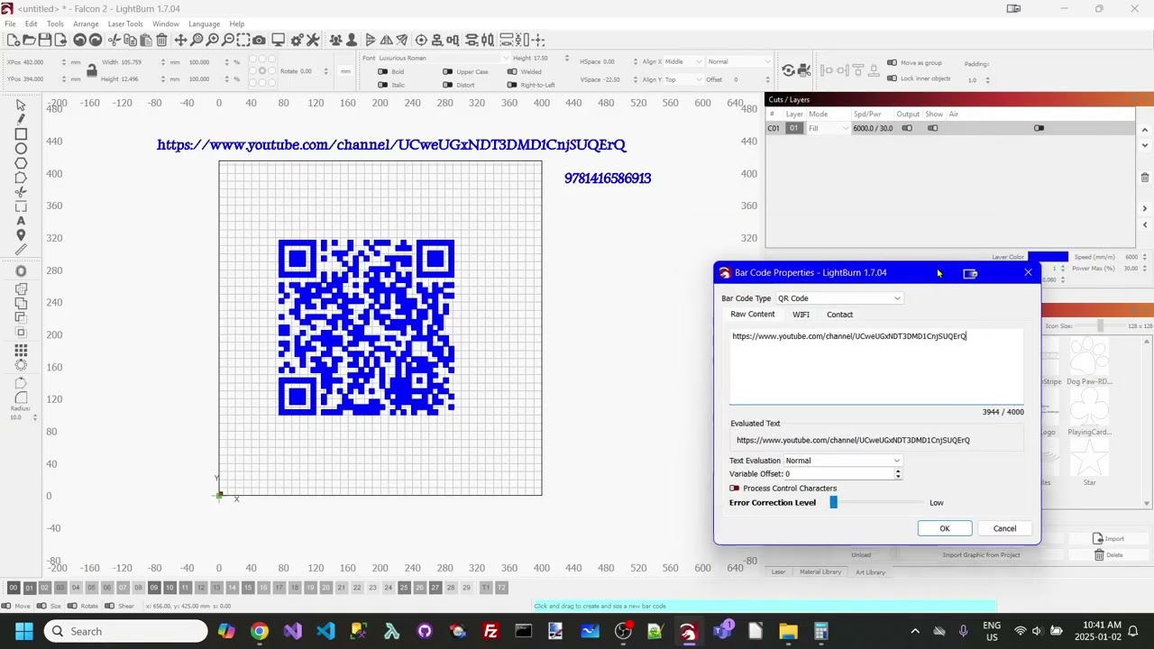Open a file with the folder icon
This screenshot has width=1154, height=649.
[29, 40]
